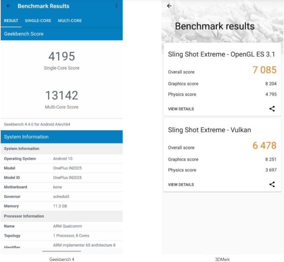Image resolution: width=284 pixels, height=262 pixels.
Task: View details of OpenGL ES 3.1 test
Action: (x=181, y=109)
